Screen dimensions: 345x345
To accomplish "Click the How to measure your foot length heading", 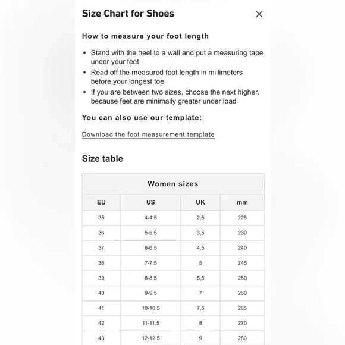I will [x=145, y=36].
